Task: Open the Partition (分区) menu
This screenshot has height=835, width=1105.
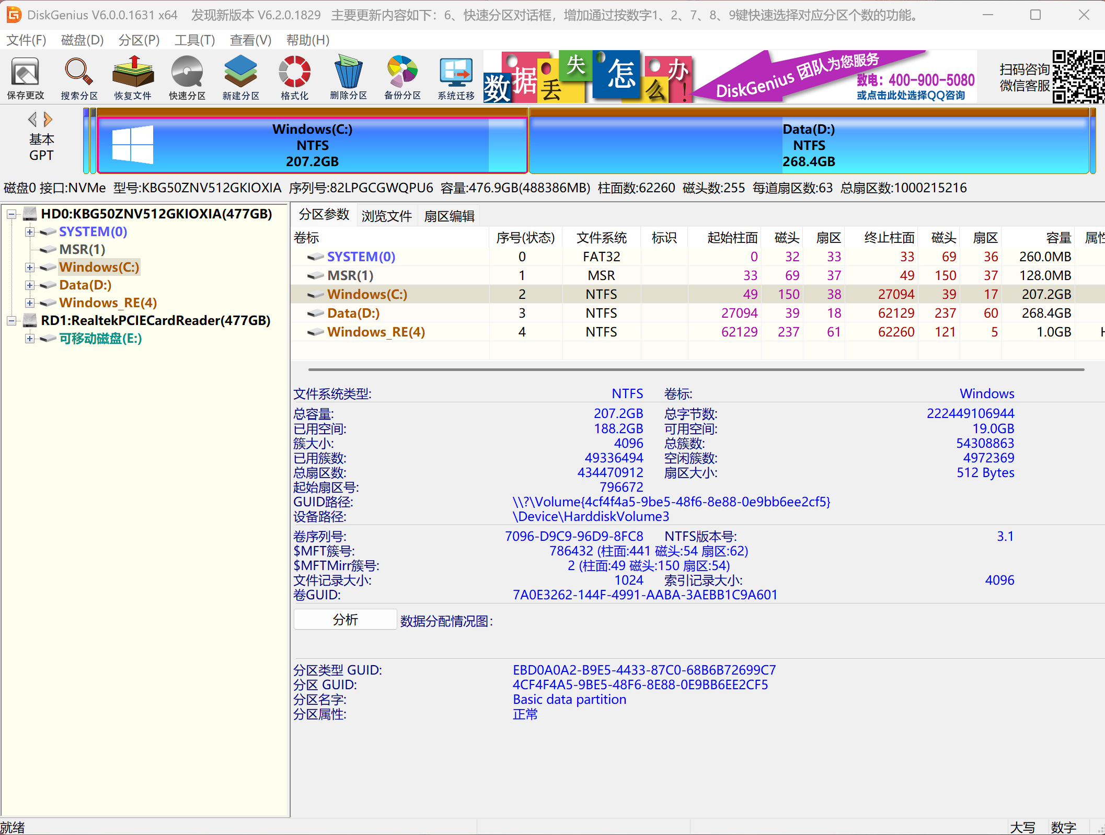Action: tap(139, 40)
